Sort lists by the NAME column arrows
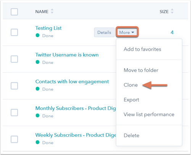The image size is (191, 155). [52, 11]
